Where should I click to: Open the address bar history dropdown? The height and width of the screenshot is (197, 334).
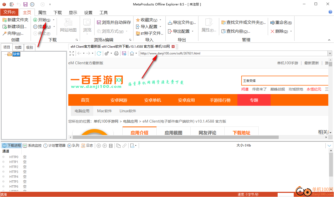pyautogui.click(x=330, y=53)
